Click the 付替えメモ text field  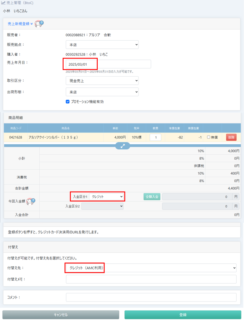tap(151, 279)
